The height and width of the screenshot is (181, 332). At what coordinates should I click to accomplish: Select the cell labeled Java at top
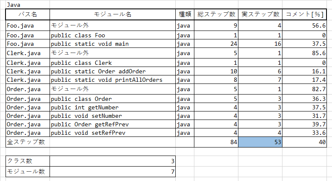[28, 5]
